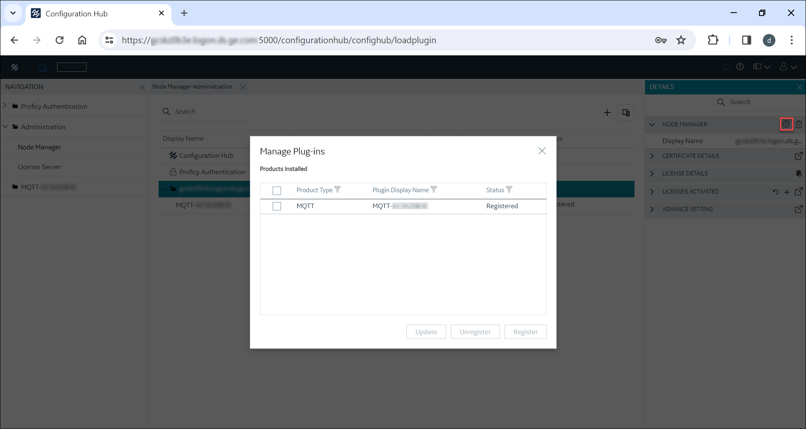
Task: Collapse the selected node row in grid
Action: coord(164,189)
